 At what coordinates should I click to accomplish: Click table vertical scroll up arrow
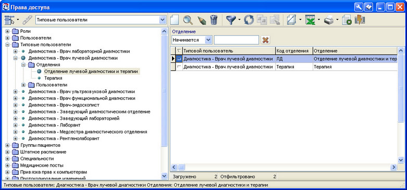401,50
